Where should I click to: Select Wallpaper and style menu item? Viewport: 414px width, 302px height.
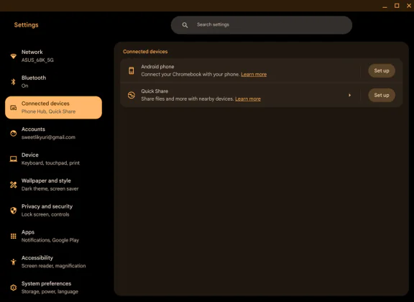click(54, 184)
